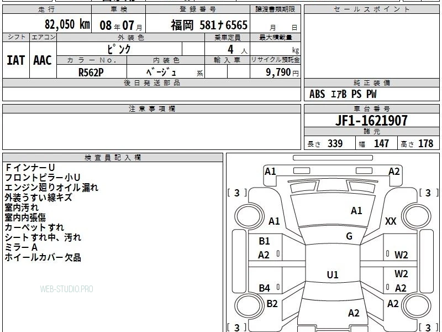Select the seating capacity 4 人
This screenshot has width=442, height=332.
(238, 50)
